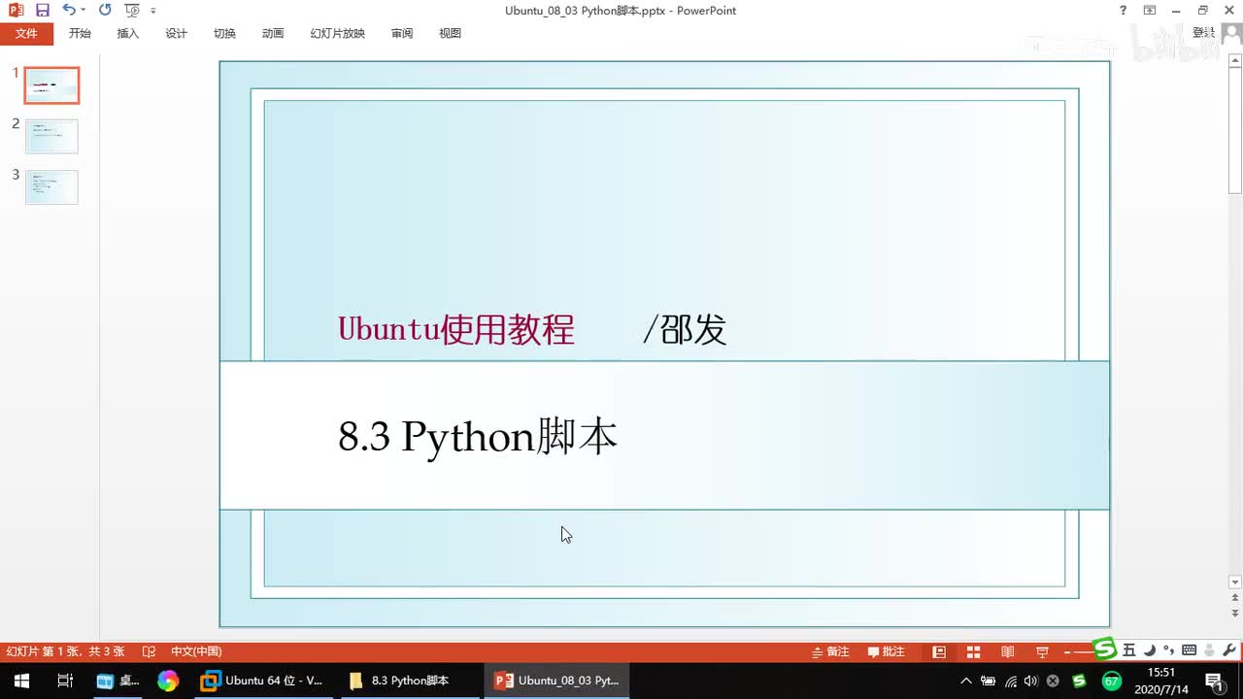Viewport: 1243px width, 699px height.
Task: Toggle the 批注 (Comments) pane
Action: (886, 651)
